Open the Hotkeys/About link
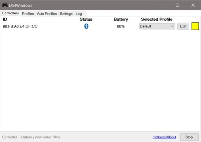This screenshot has width=201, height=142. 164,137
